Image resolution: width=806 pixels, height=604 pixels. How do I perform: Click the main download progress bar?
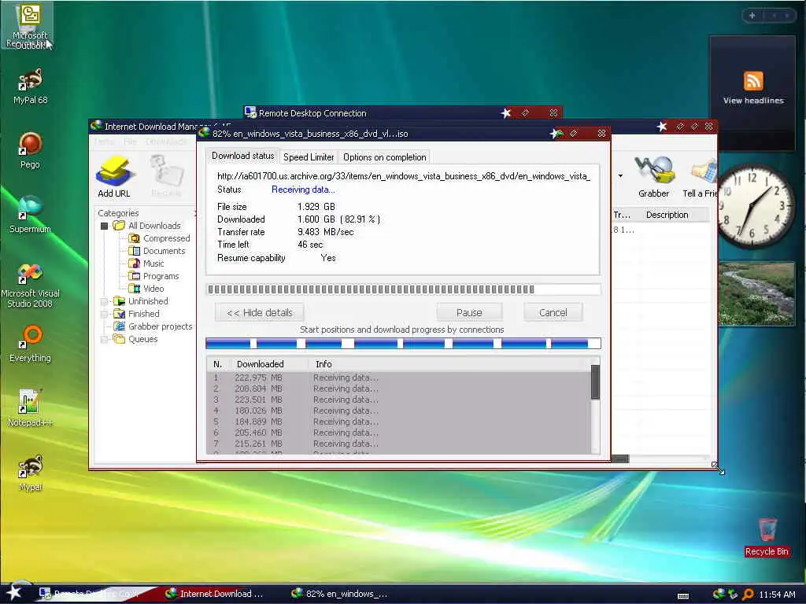[x=404, y=289]
